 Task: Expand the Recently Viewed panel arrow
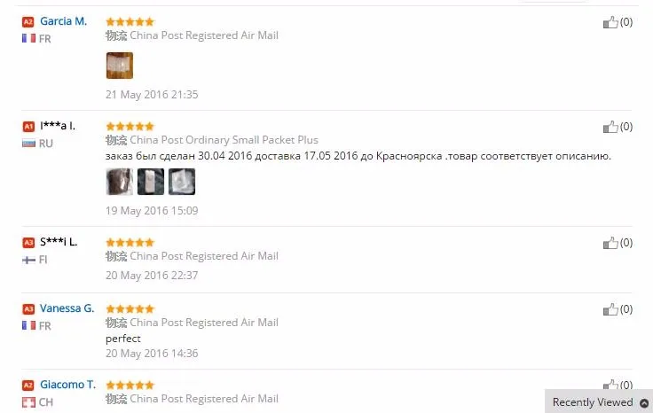[644, 402]
